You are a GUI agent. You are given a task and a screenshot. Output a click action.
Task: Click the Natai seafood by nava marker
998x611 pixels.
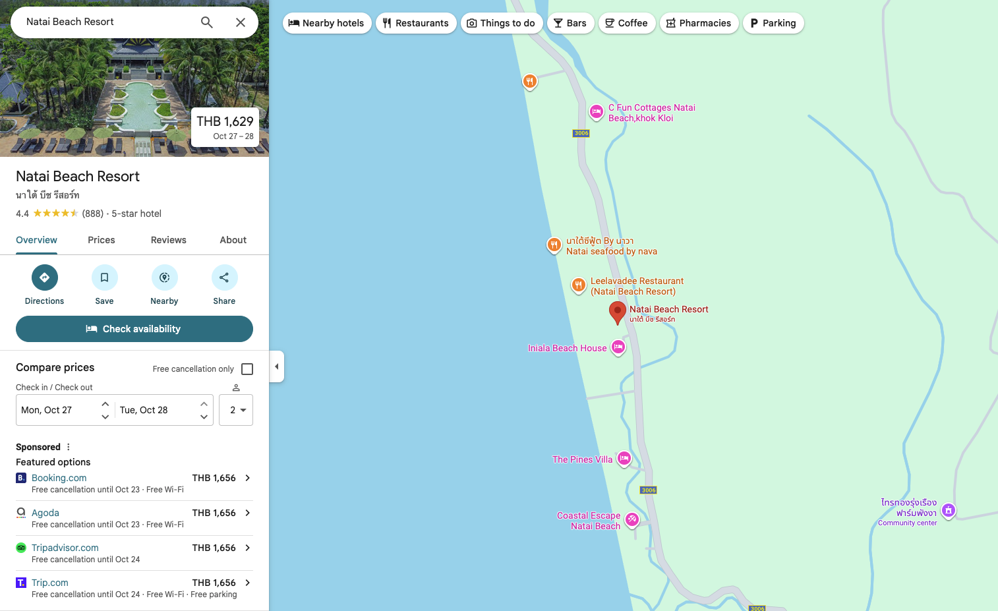(x=554, y=245)
